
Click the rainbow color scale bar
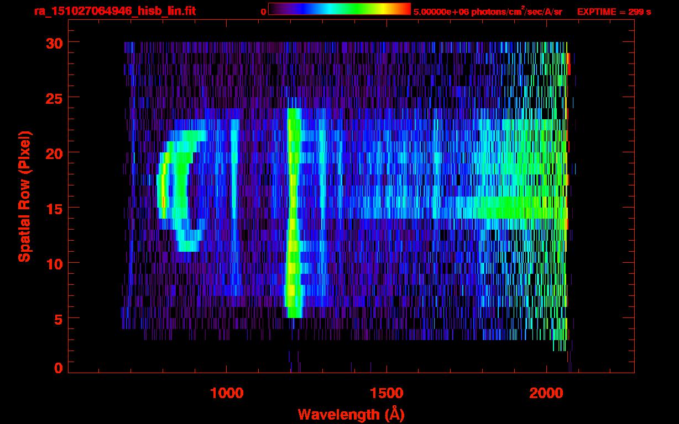pos(339,9)
